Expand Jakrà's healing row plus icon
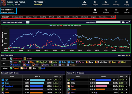 127,80
